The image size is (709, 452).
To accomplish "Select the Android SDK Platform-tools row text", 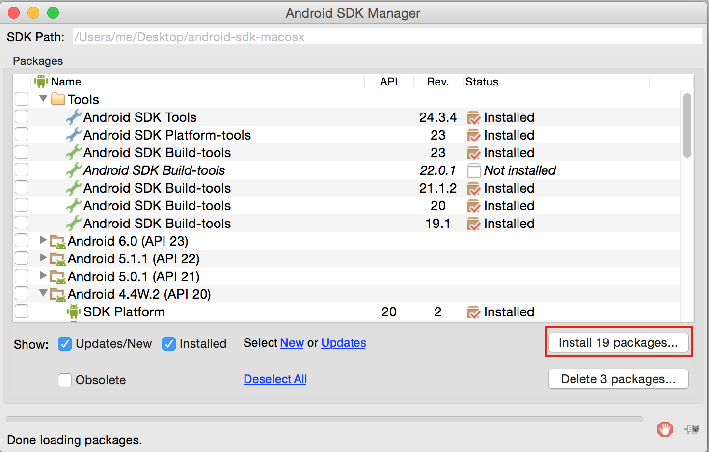I will [x=167, y=135].
